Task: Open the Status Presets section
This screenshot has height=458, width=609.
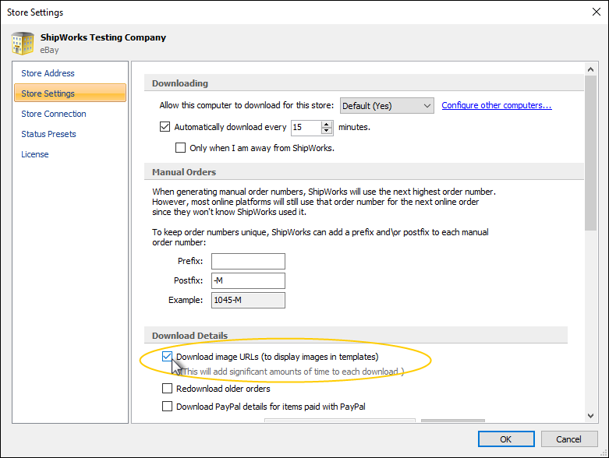Action: (48, 134)
